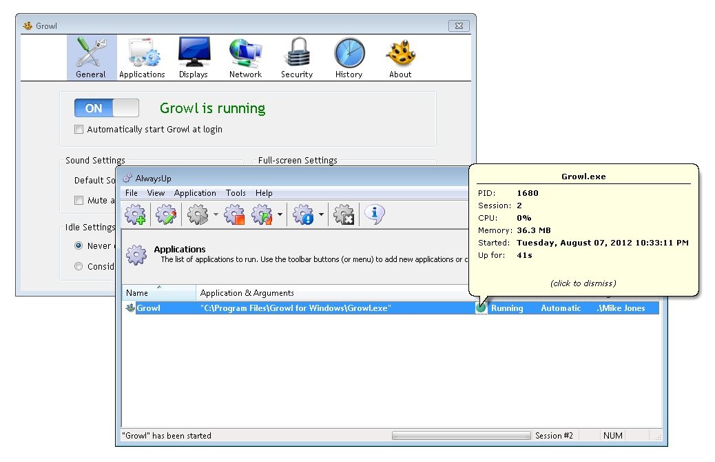Image resolution: width=715 pixels, height=462 pixels.
Task: Click the .\Mike Jones user cell
Action: click(x=621, y=308)
